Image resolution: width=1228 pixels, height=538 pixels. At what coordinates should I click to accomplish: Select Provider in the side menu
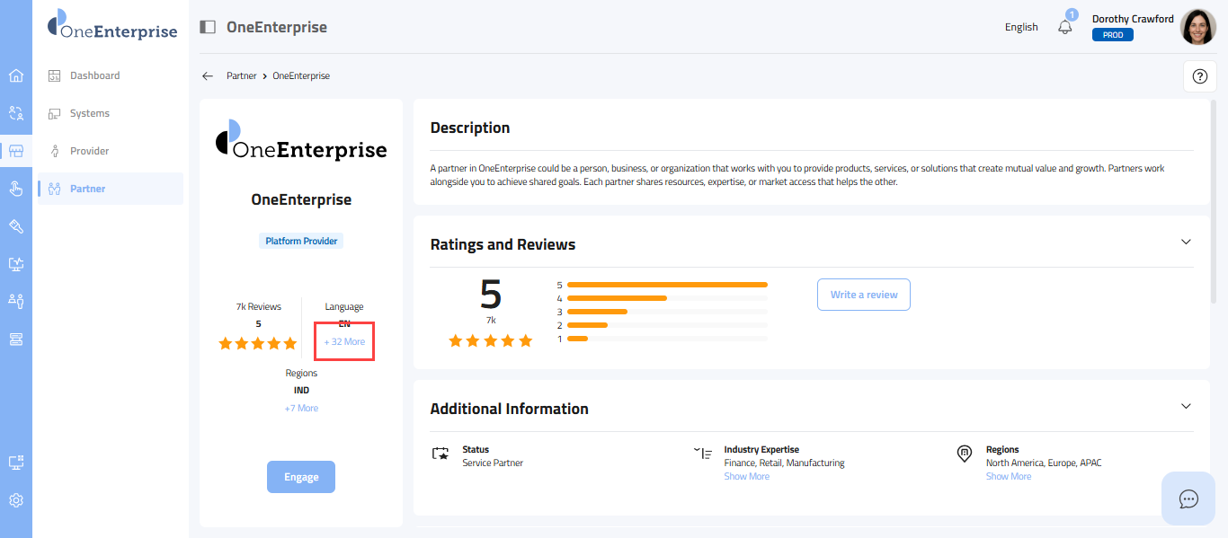(x=89, y=151)
